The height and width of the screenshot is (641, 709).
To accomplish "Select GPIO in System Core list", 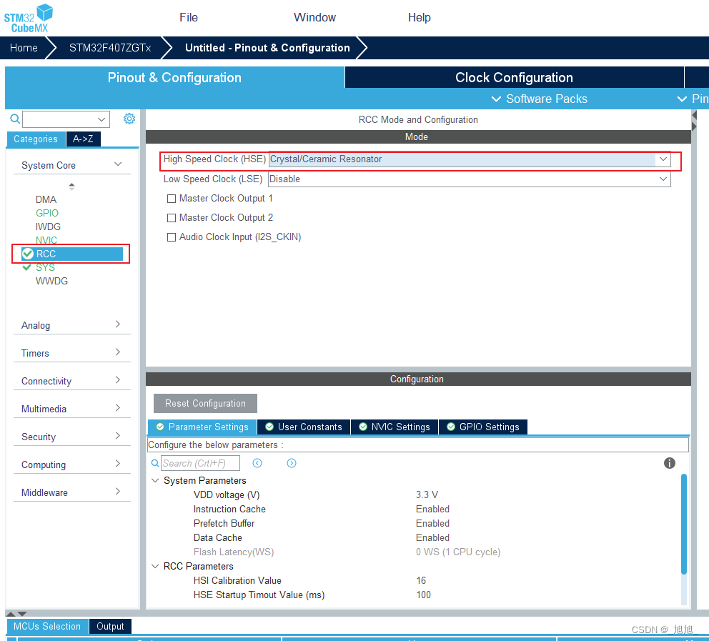I will click(x=47, y=213).
